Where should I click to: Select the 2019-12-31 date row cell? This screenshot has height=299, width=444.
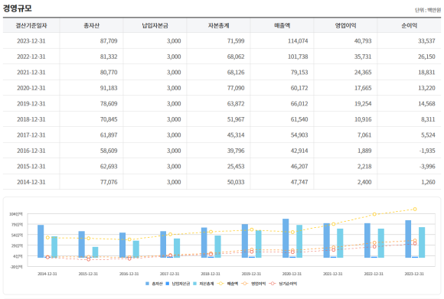[31, 104]
